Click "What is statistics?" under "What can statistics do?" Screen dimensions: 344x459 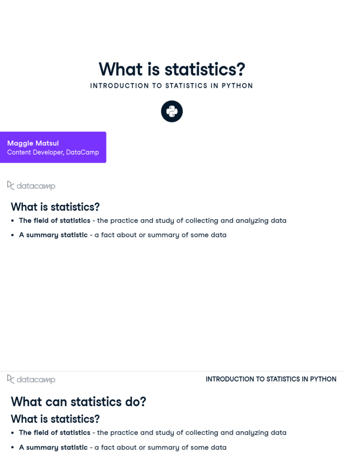coord(55,419)
